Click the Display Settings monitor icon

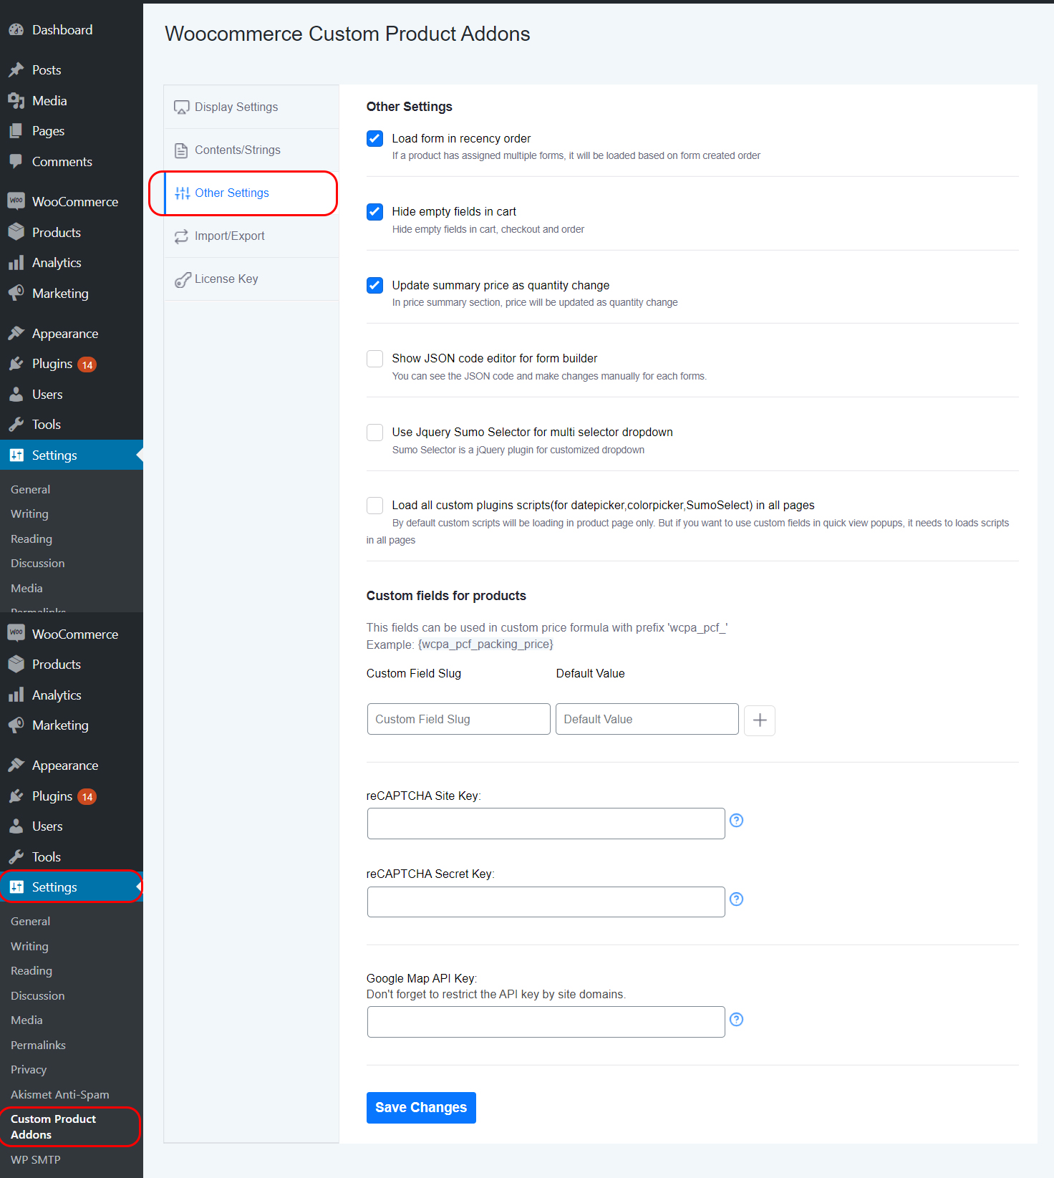tap(182, 107)
